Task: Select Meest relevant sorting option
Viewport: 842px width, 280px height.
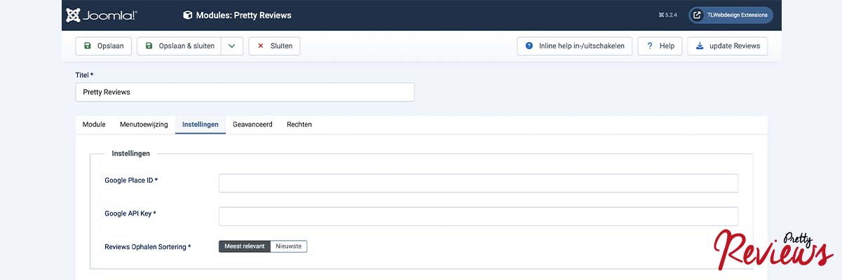Action: point(245,246)
